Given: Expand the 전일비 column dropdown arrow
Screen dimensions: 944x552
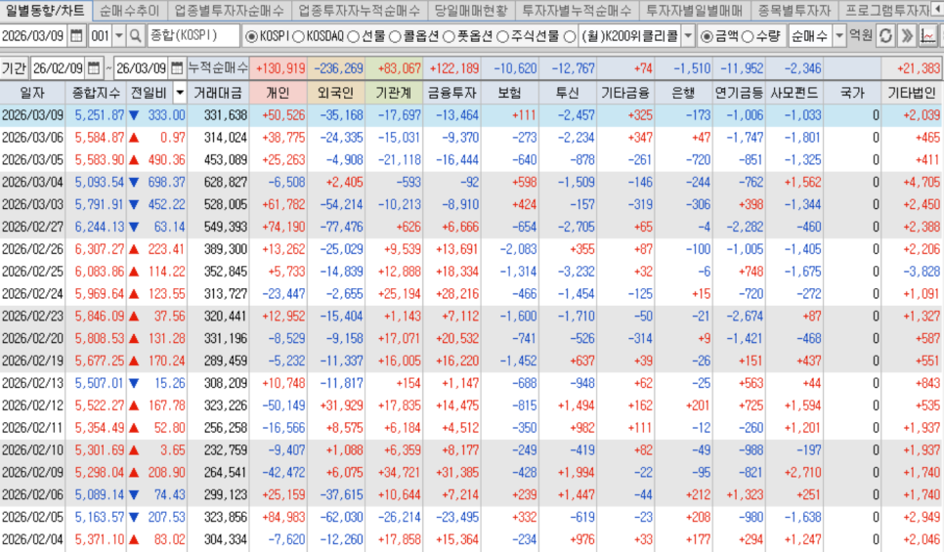Looking at the screenshot, I should pos(180,93).
